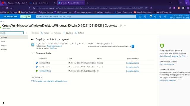Click the Microsoft.Network/virtualNetworks type cell
The image size is (190, 106).
(81, 67)
